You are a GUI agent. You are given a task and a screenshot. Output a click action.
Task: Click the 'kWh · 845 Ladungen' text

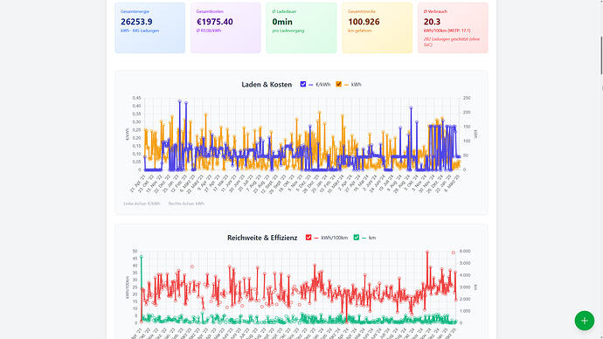(140, 31)
